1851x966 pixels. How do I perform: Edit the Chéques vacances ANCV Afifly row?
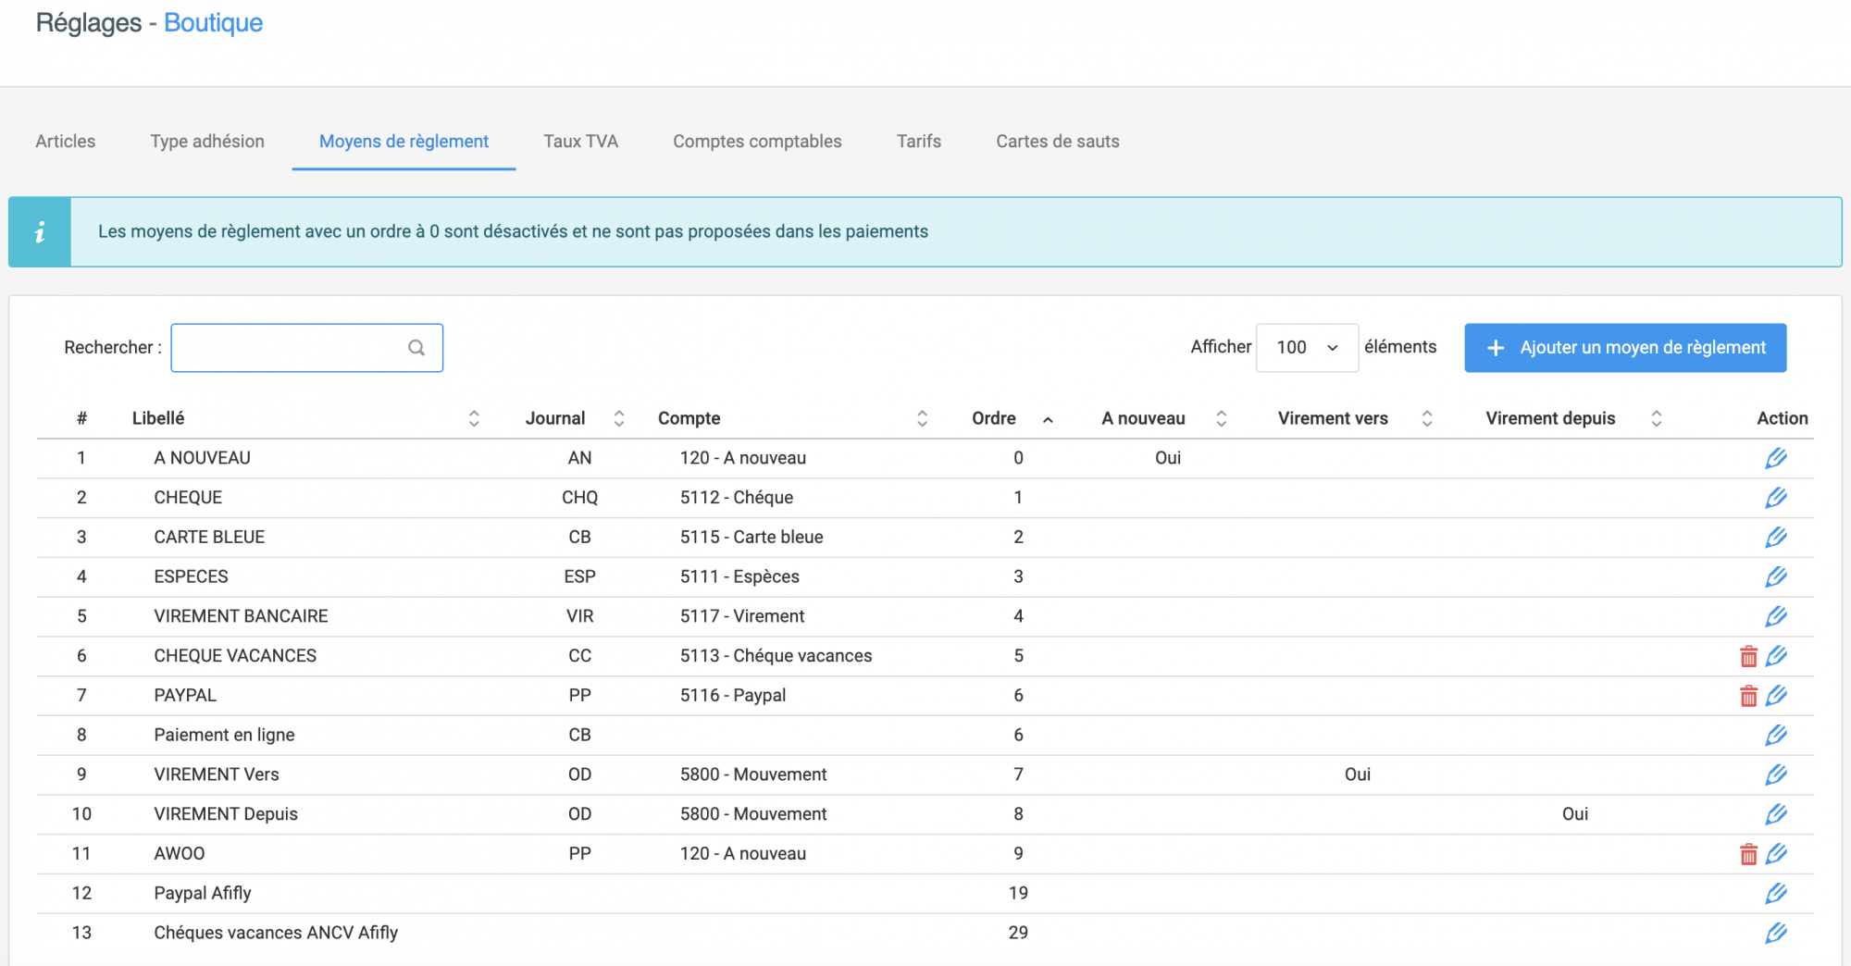point(1775,933)
